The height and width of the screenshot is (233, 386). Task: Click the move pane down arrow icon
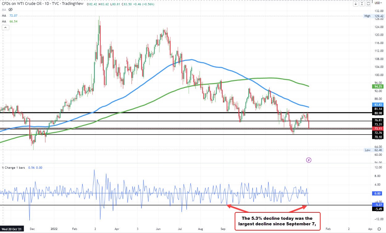tap(356, 4)
